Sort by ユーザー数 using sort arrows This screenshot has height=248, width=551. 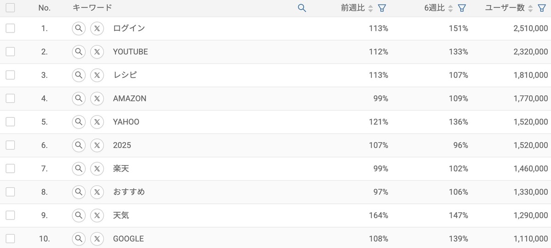click(x=530, y=8)
